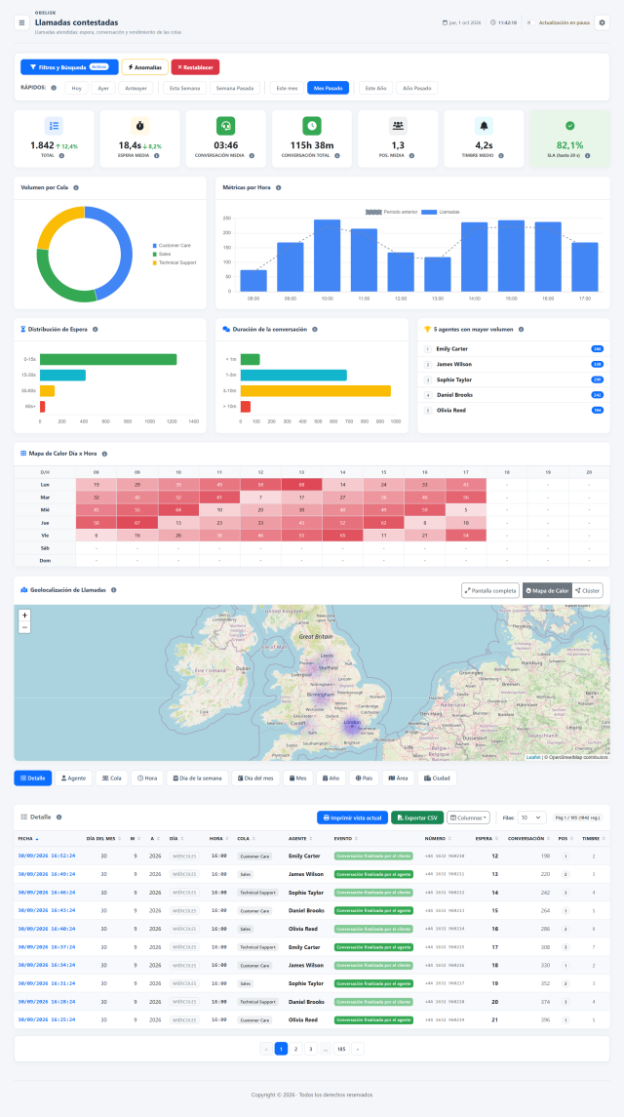Click the stopwatch icon on Espera Media card
Viewport: 624px width, 1117px height.
click(140, 126)
